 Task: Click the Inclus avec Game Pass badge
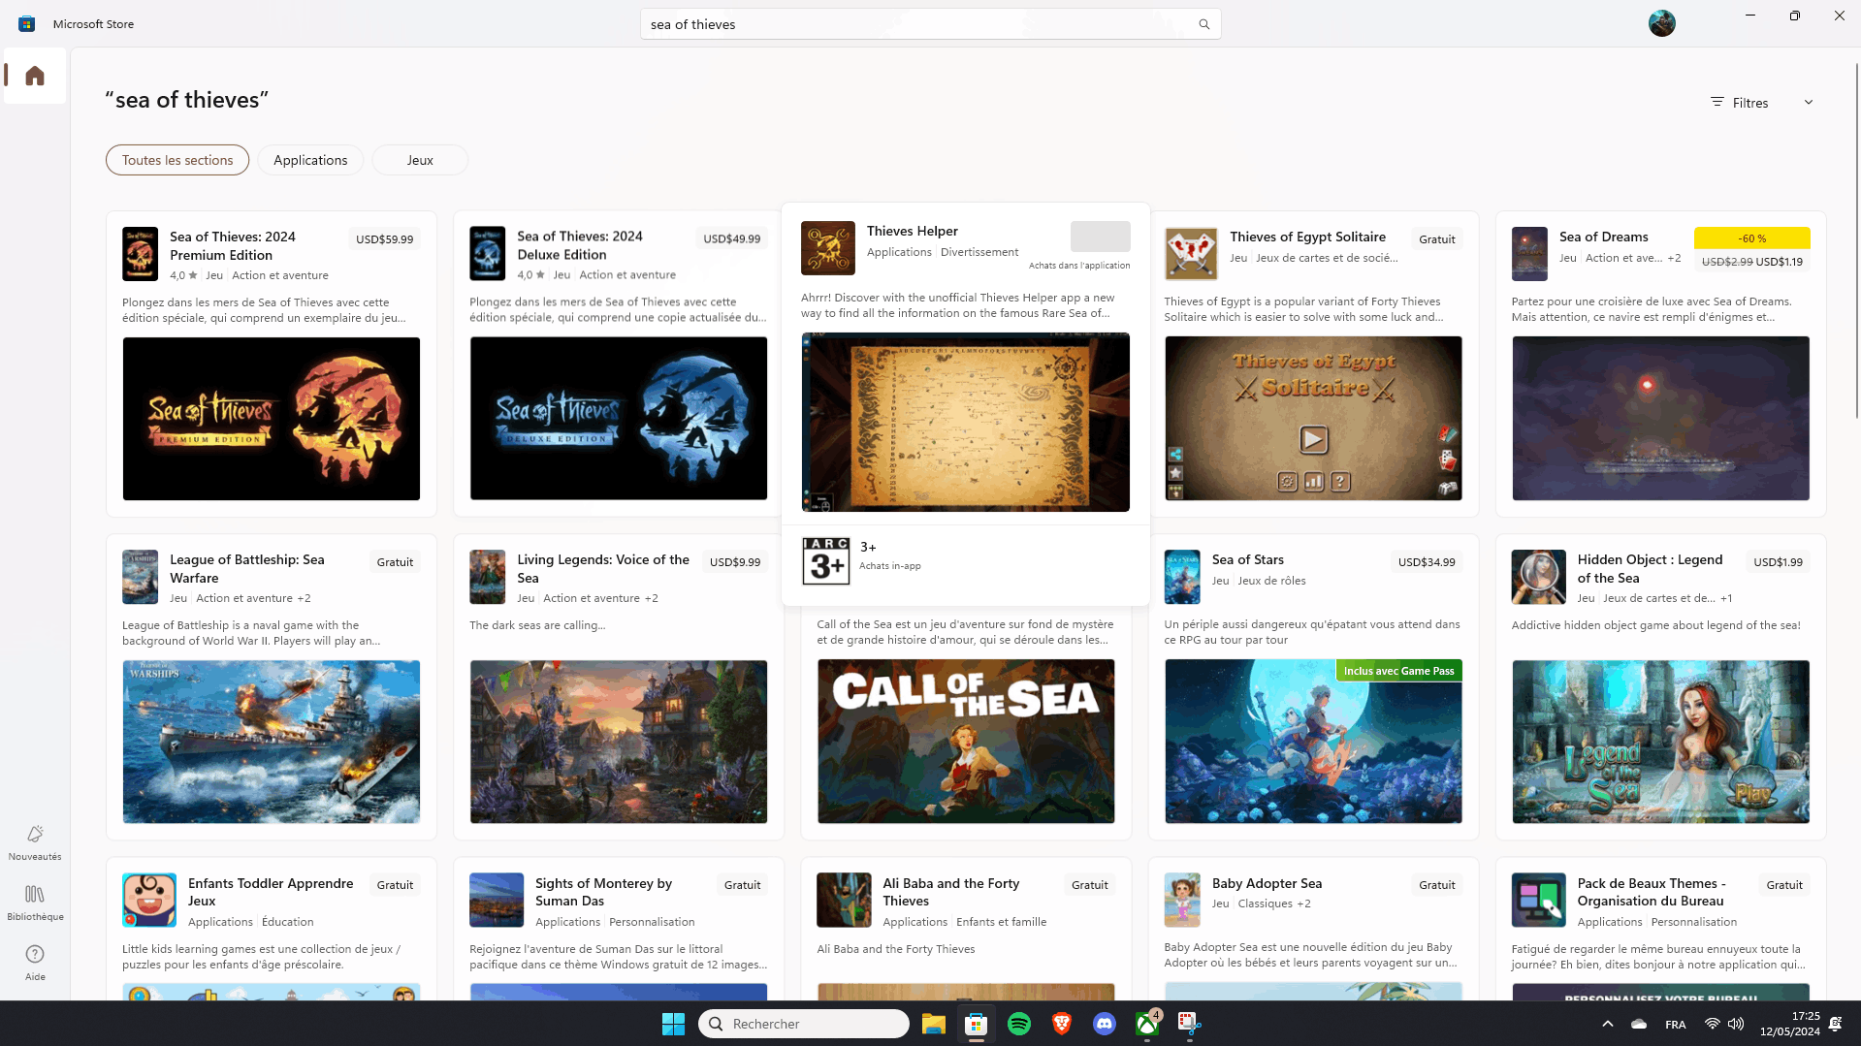click(x=1398, y=671)
